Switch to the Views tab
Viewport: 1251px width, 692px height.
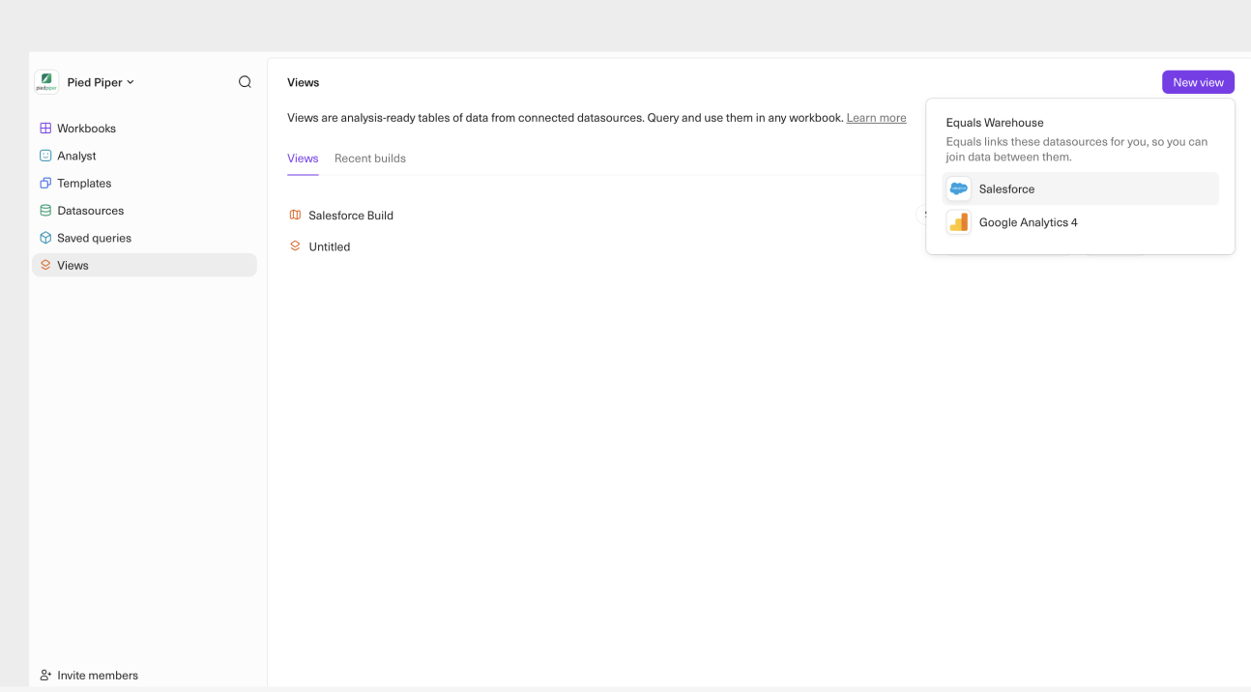point(303,159)
